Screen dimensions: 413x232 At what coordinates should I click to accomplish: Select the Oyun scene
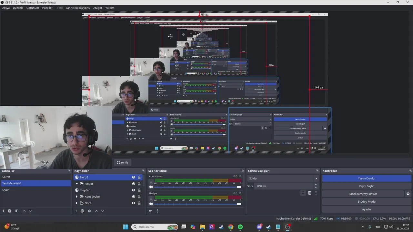coord(35,190)
